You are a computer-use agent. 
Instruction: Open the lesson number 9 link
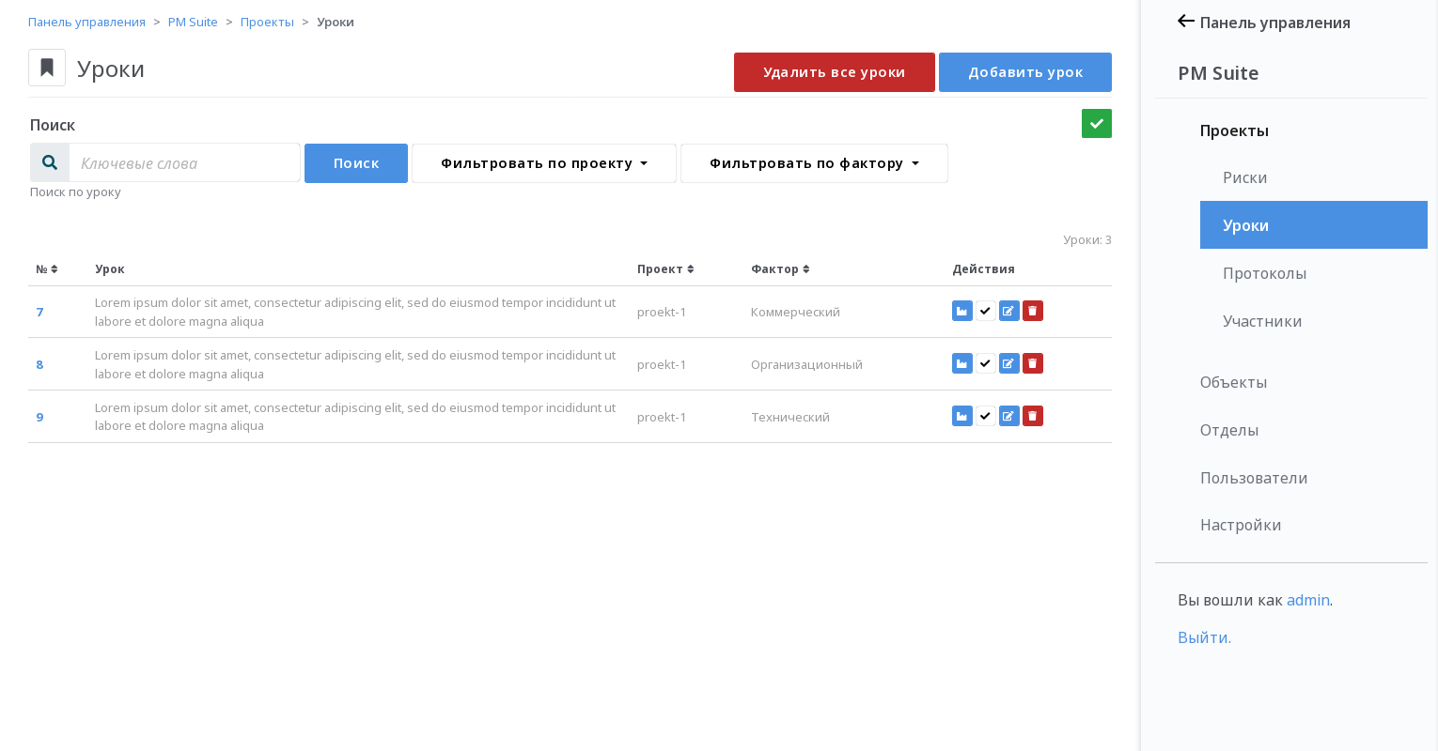(x=39, y=417)
